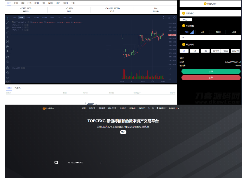Choose open time 259200 seconds
This screenshot has width=242, height=178.
(x=235, y=51)
